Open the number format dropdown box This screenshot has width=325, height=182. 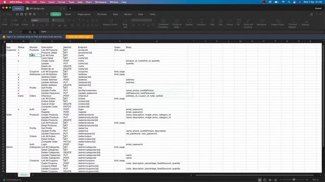point(142,20)
